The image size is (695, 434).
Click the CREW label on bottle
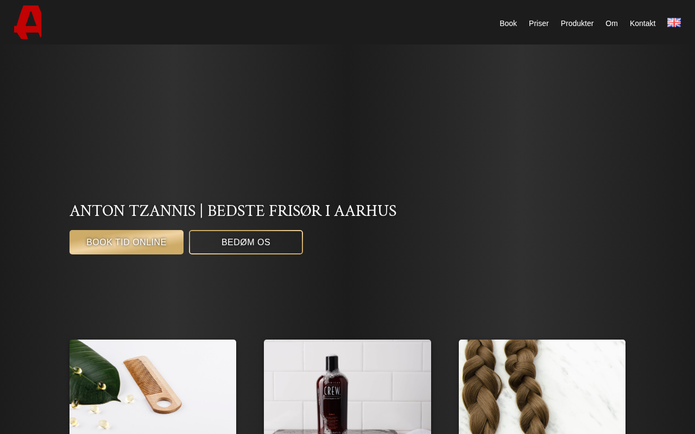tap(331, 390)
